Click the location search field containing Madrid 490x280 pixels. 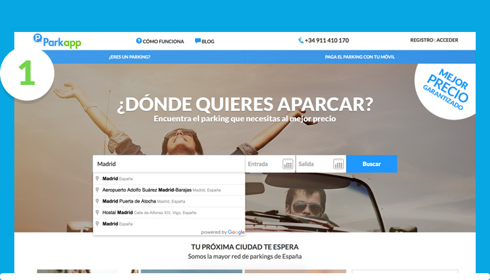pos(169,164)
